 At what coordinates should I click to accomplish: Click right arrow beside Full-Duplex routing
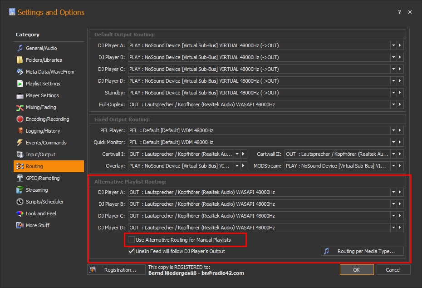click(400, 104)
